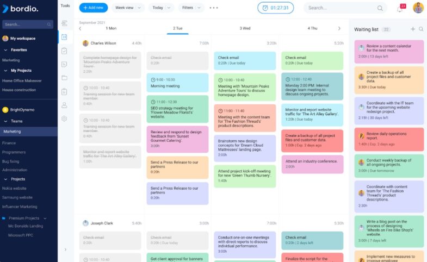
Task: Open the folder tool in Tools bar
Action: coord(64,78)
